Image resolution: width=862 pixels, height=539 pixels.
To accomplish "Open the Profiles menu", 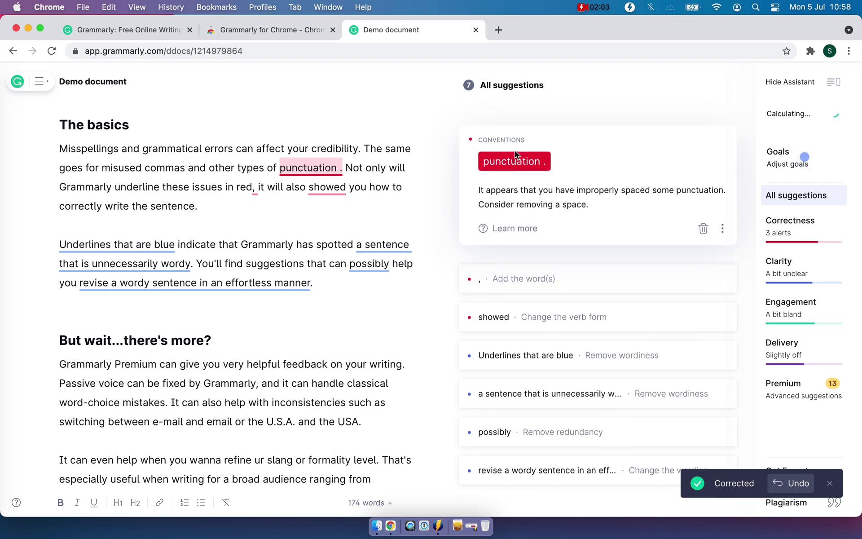I will [262, 7].
